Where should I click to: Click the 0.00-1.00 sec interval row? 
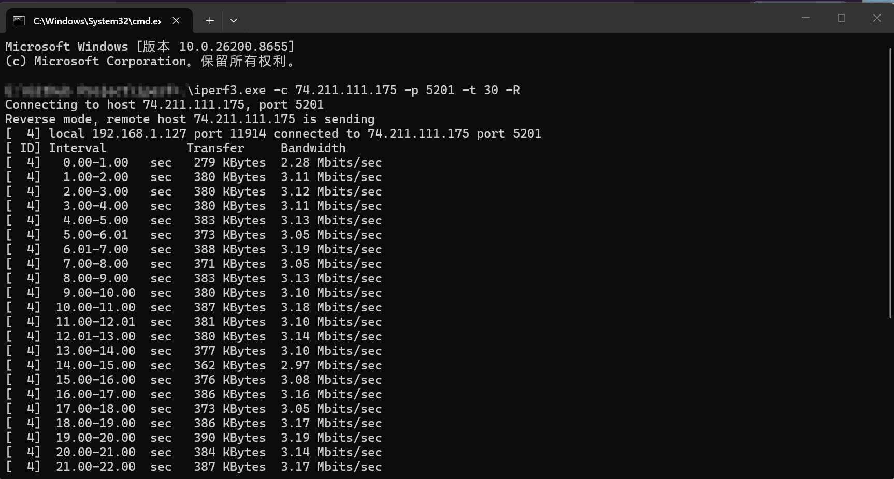[x=194, y=162]
